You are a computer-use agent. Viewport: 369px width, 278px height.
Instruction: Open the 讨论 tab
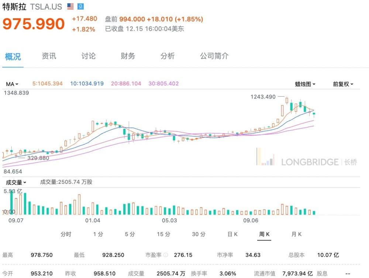pos(89,56)
